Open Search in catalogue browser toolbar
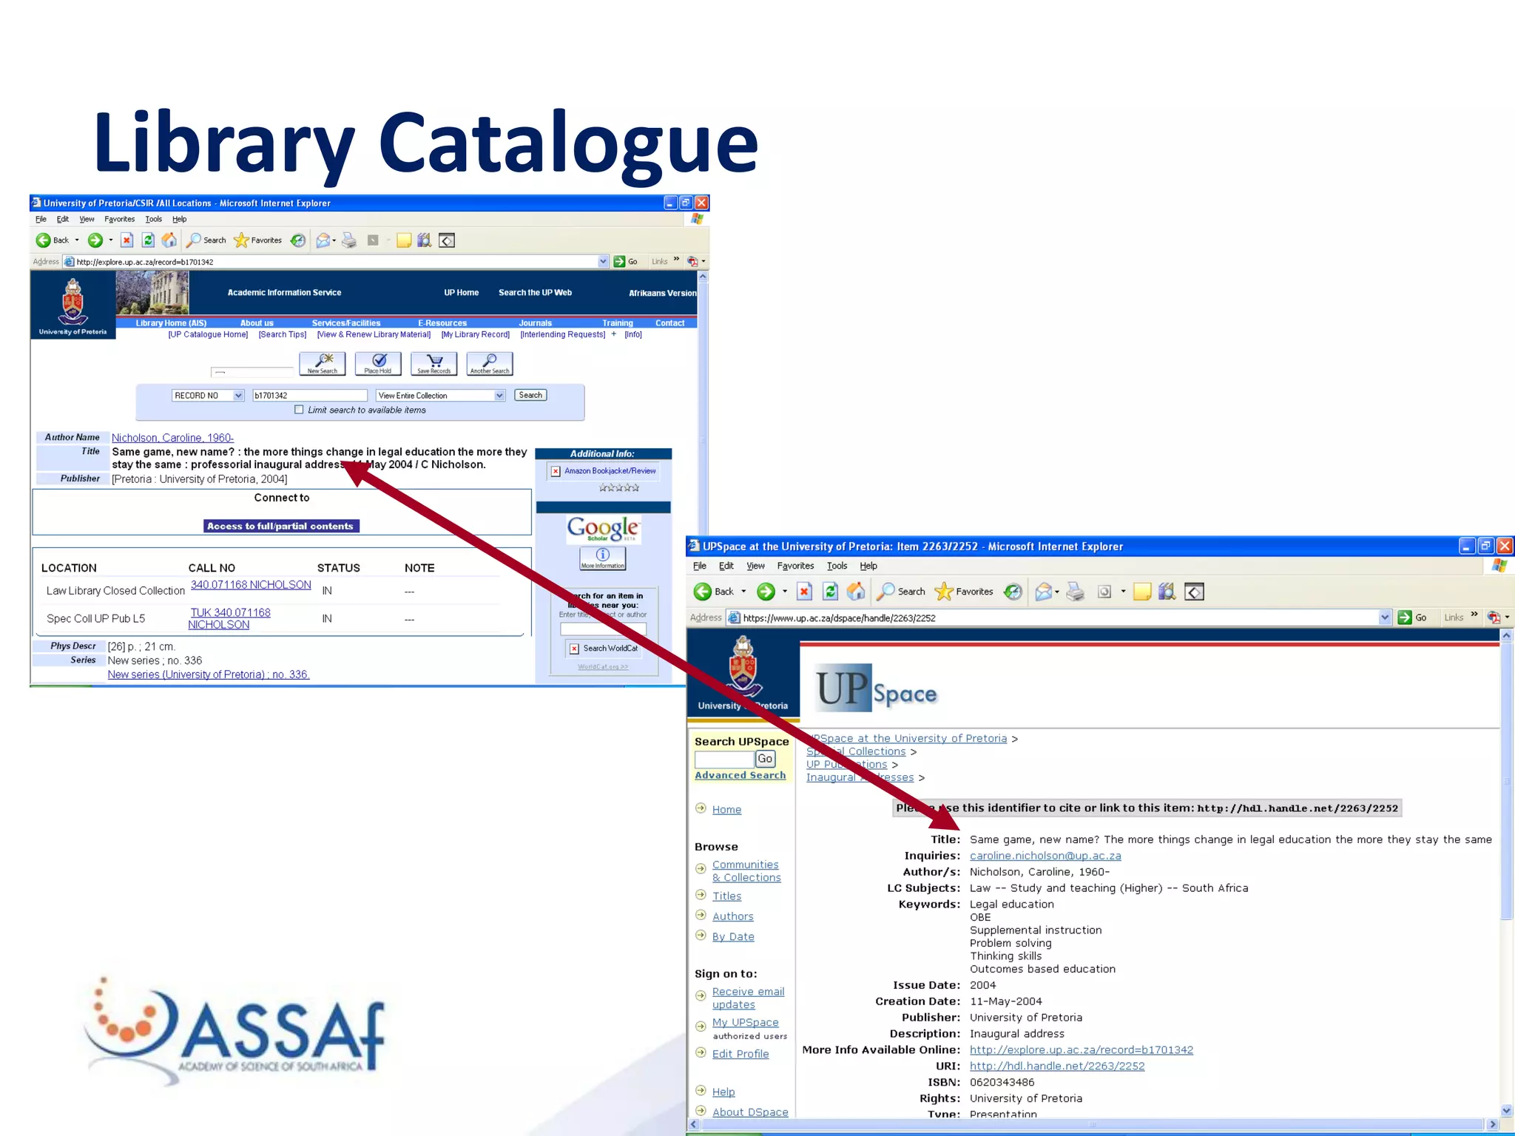Image resolution: width=1515 pixels, height=1136 pixels. pyautogui.click(x=206, y=240)
